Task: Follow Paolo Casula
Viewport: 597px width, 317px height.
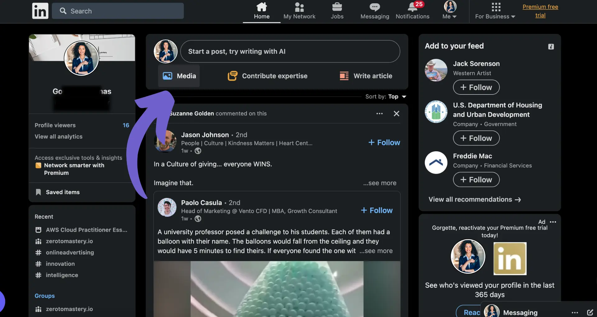Action: click(x=377, y=210)
